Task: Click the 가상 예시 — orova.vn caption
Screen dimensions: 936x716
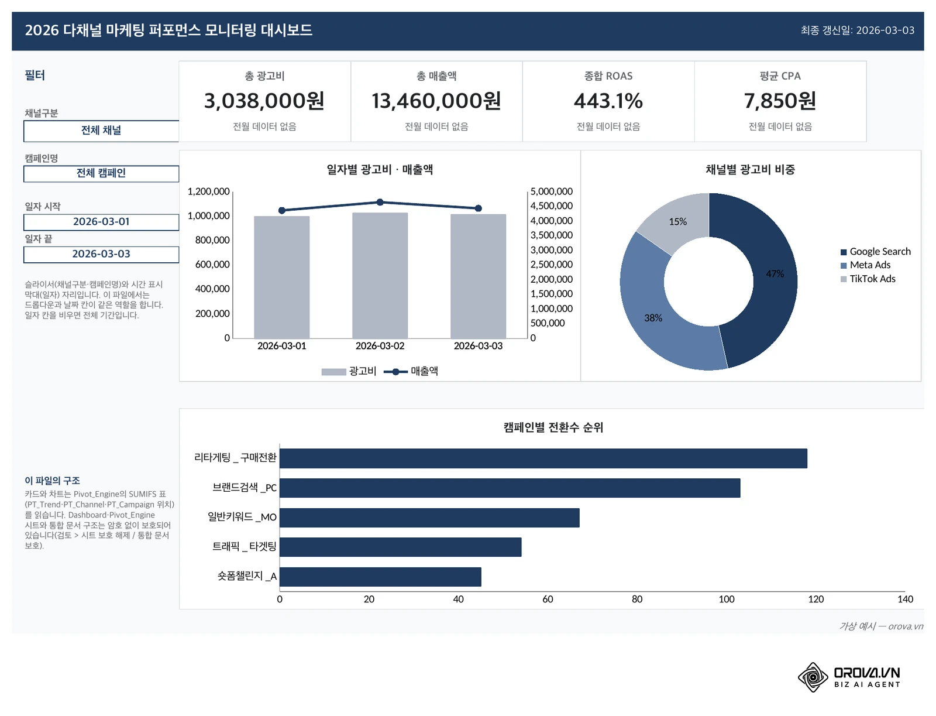Action: [x=881, y=626]
